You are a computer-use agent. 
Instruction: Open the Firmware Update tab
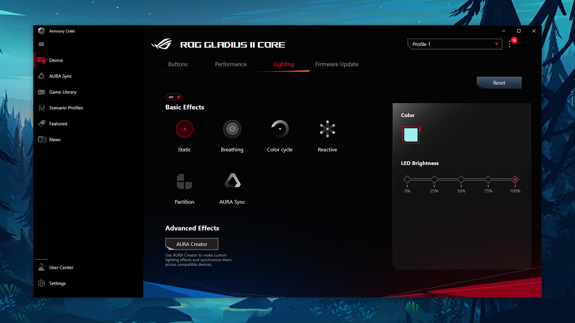pos(337,64)
